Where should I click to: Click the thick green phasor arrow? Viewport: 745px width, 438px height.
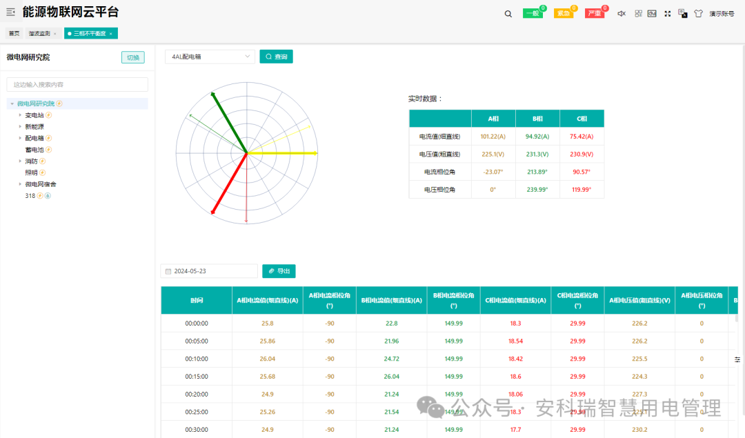[230, 123]
